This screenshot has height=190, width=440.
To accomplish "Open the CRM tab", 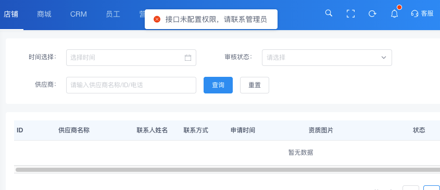I will (79, 14).
